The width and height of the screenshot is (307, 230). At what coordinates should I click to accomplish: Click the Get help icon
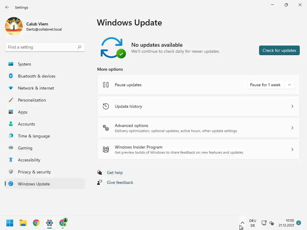[100, 172]
